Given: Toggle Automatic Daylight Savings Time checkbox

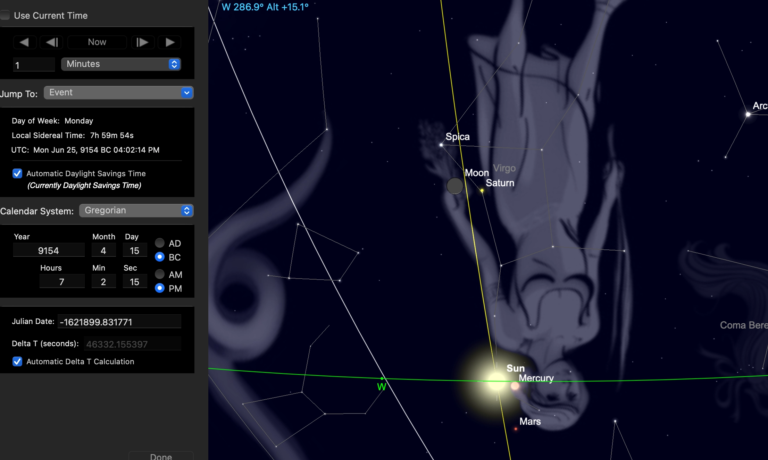Looking at the screenshot, I should pos(17,173).
